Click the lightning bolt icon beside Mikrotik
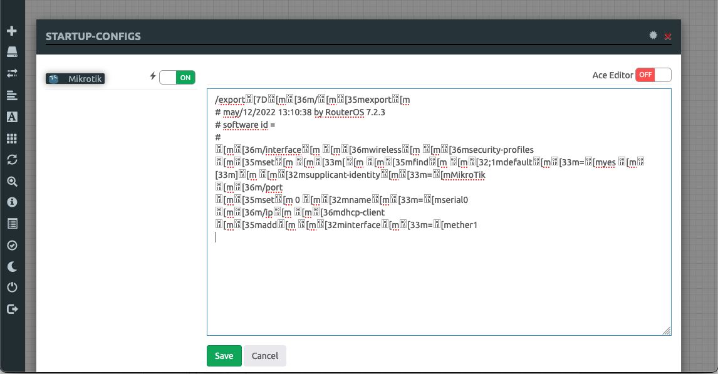 tap(153, 76)
